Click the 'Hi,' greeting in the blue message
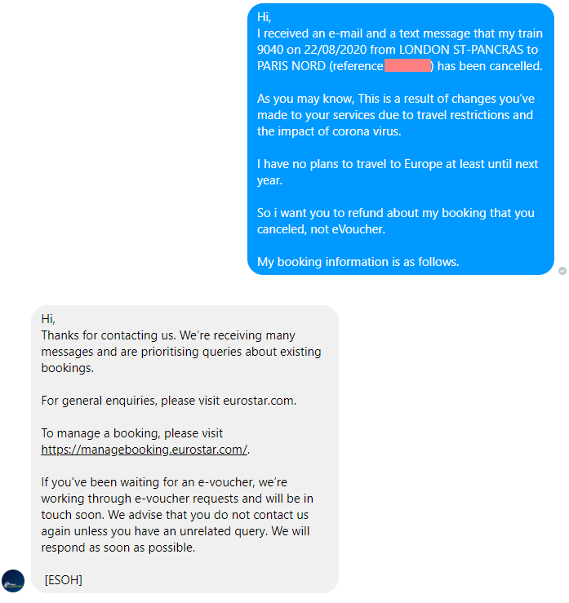Screen dimensions: 569x603 tap(264, 17)
